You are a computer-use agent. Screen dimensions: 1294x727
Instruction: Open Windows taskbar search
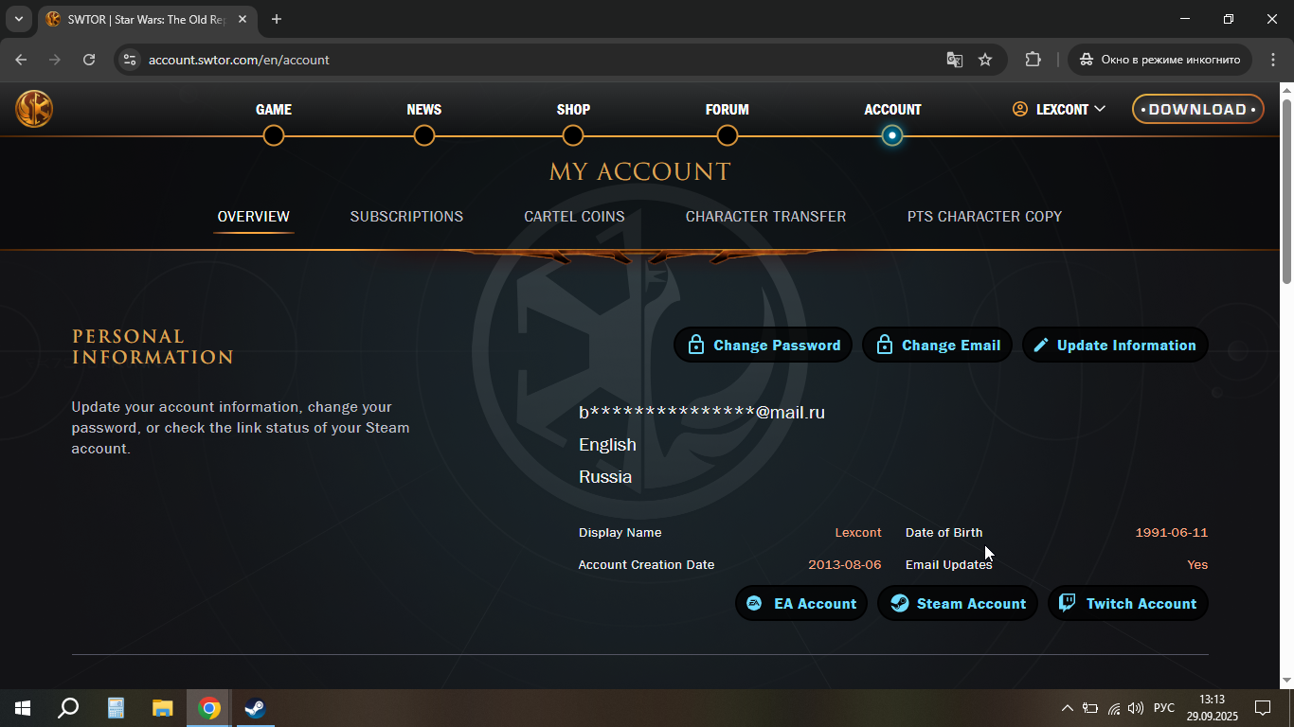pyautogui.click(x=68, y=708)
